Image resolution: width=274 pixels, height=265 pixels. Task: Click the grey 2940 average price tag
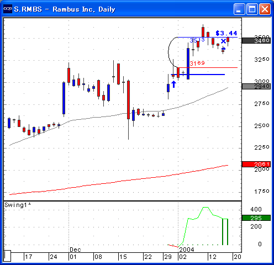pyautogui.click(x=256, y=86)
